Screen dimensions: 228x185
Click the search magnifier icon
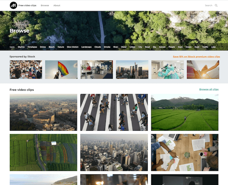pos(216,5)
